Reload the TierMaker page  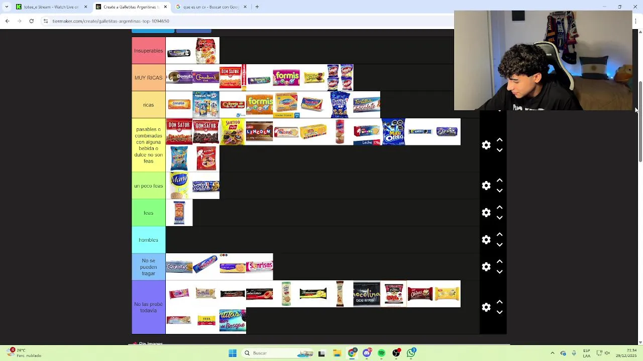coord(31,21)
